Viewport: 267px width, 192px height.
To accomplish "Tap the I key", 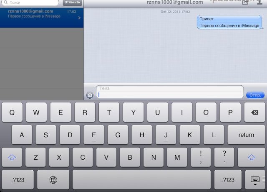I will pyautogui.click(x=182, y=112).
